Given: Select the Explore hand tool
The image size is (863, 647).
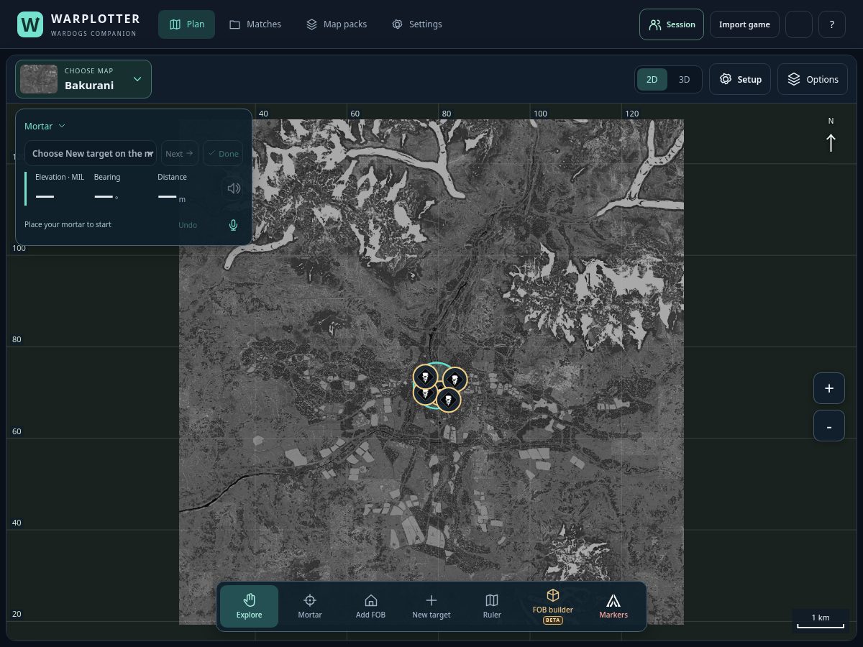Looking at the screenshot, I should pos(250,606).
